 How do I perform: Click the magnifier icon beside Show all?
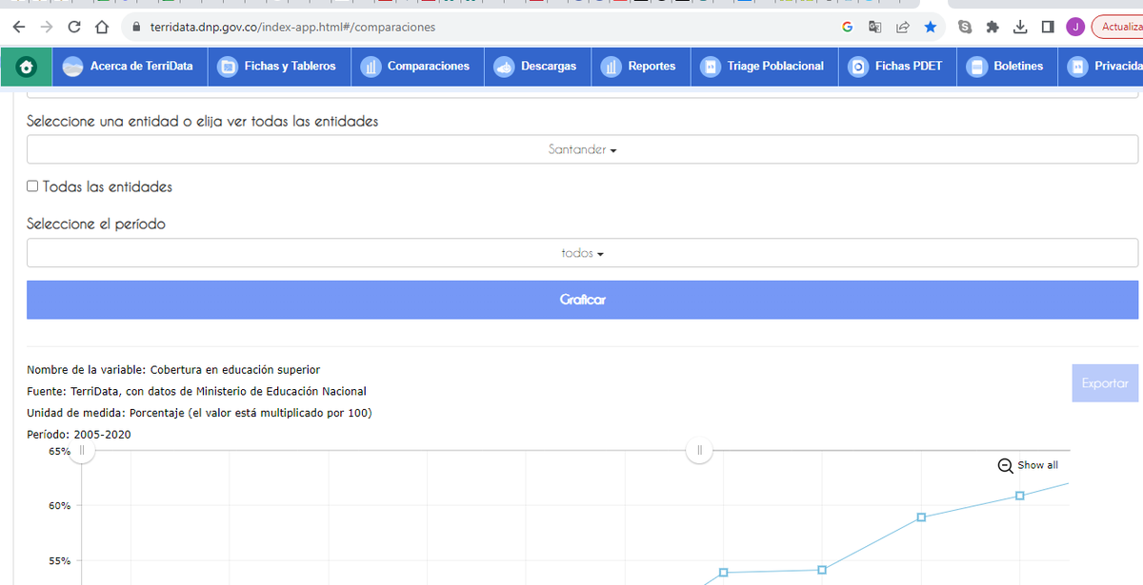pos(1005,465)
